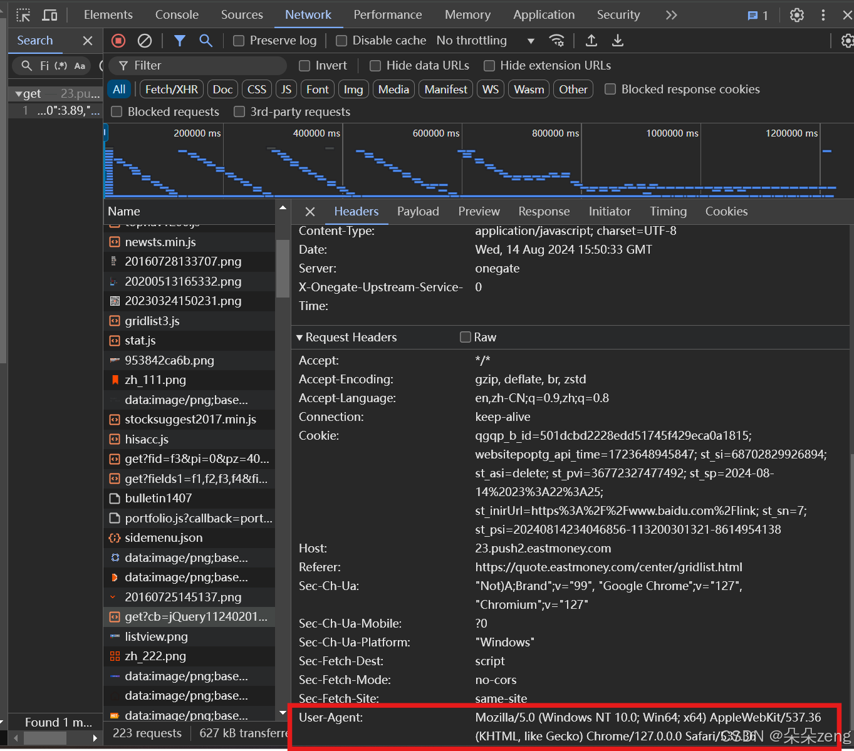The height and width of the screenshot is (751, 854).
Task: Clear the network log
Action: pyautogui.click(x=145, y=41)
